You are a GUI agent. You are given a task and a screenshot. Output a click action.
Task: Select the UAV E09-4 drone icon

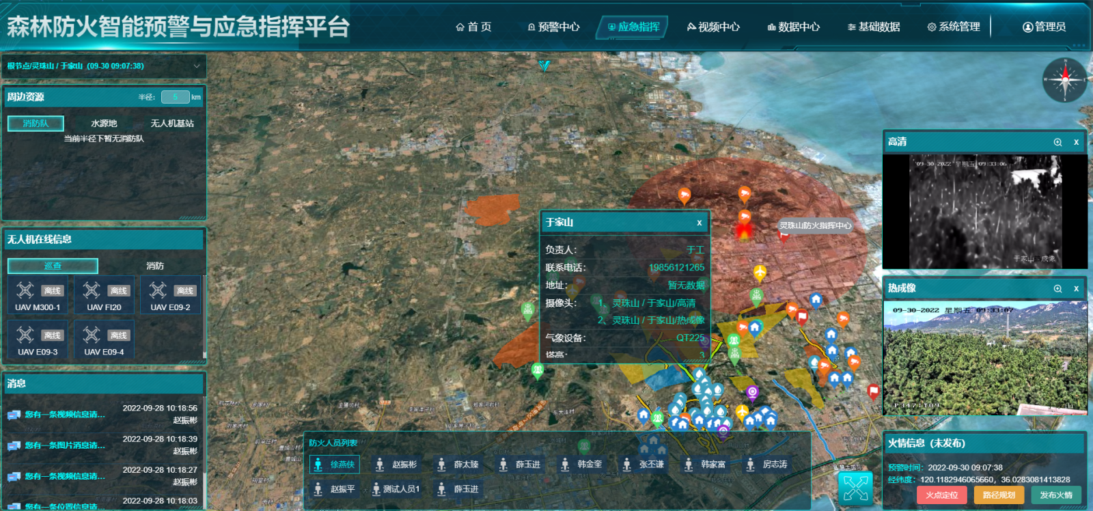point(92,335)
